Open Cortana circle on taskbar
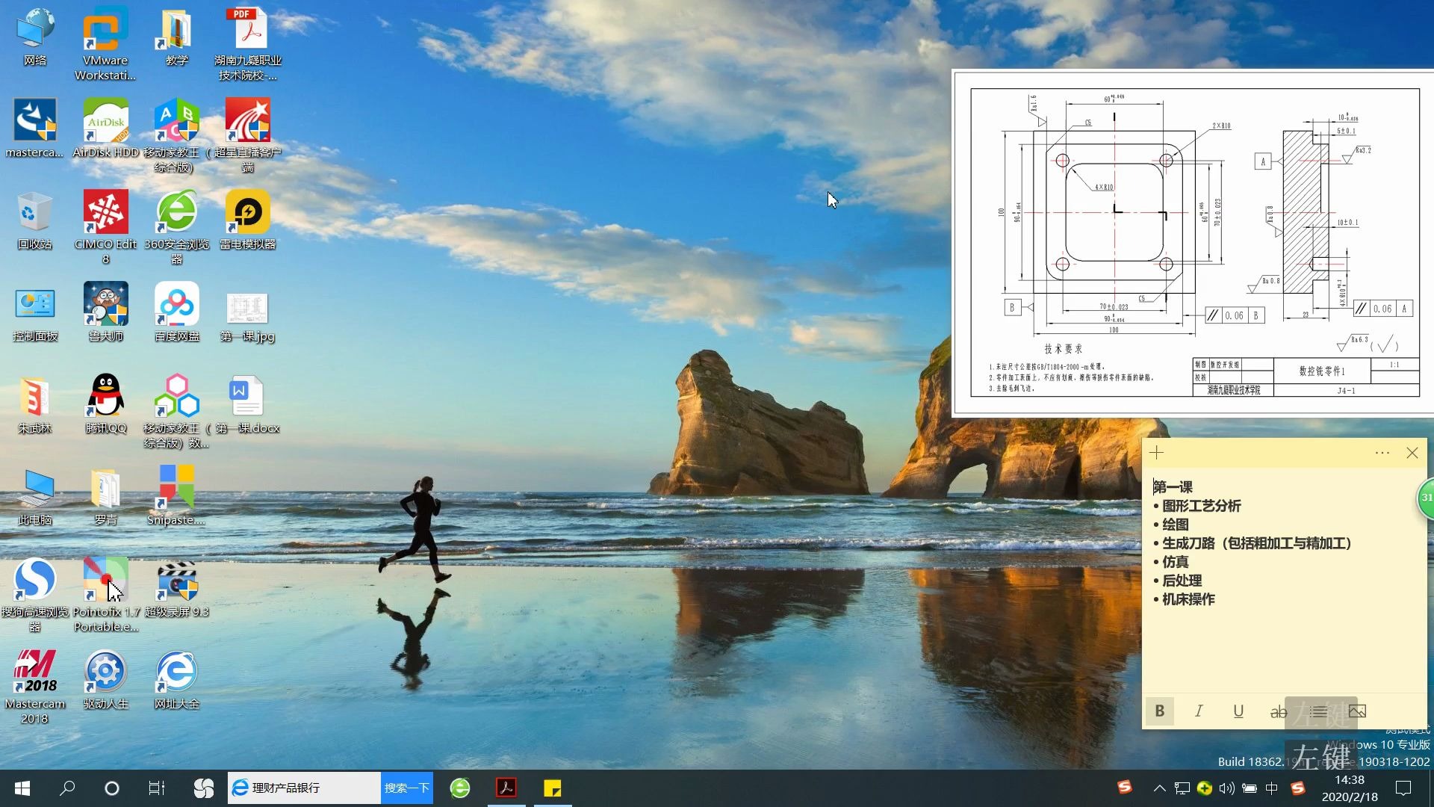 112,788
